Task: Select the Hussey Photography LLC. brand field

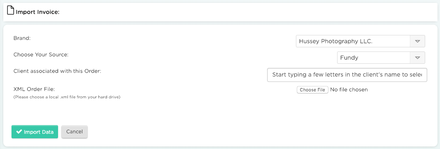Action: point(360,41)
